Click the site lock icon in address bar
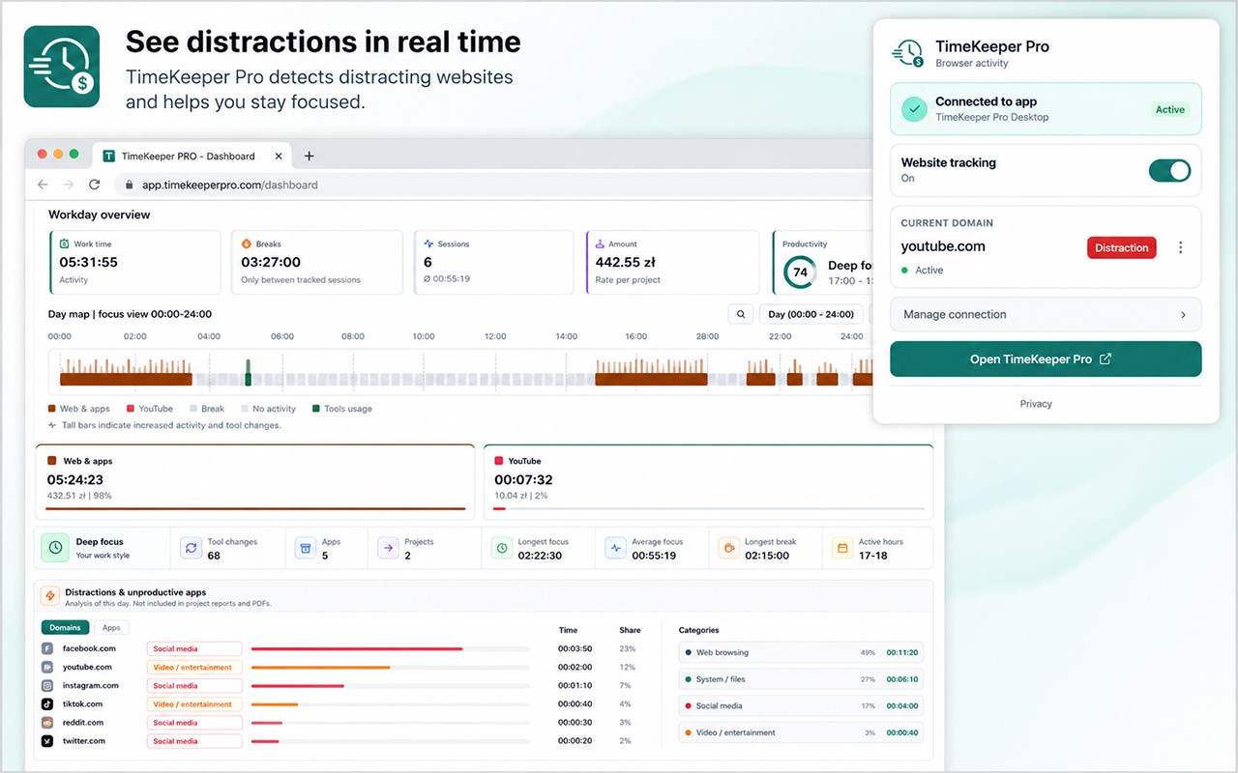 click(x=129, y=185)
